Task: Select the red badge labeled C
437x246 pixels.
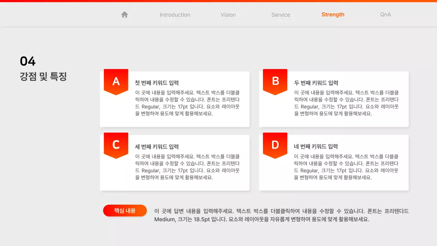Action: 116,145
